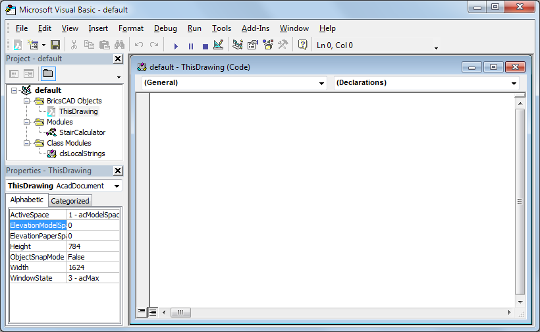Open the Run menu

[x=194, y=28]
